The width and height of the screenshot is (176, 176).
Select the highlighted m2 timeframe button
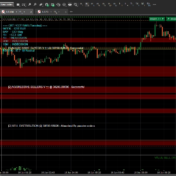coord(87,4)
